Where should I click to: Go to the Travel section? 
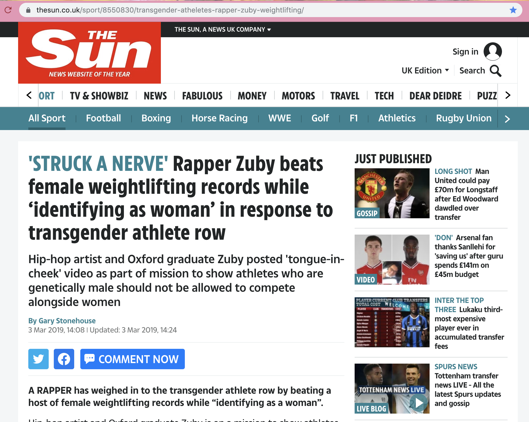click(x=345, y=96)
